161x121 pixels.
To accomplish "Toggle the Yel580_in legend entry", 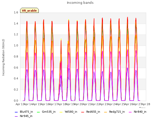I will click(x=68, y=112).
